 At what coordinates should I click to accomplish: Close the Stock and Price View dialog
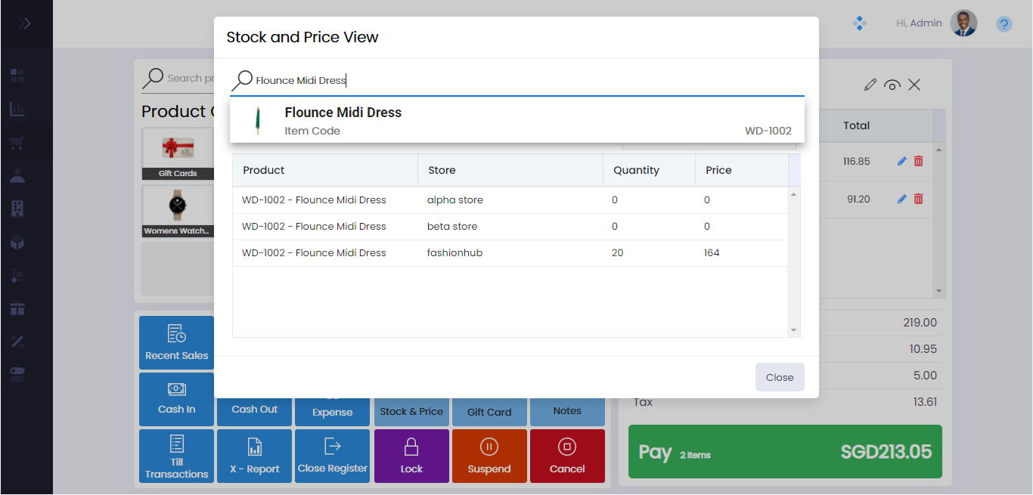tap(779, 377)
